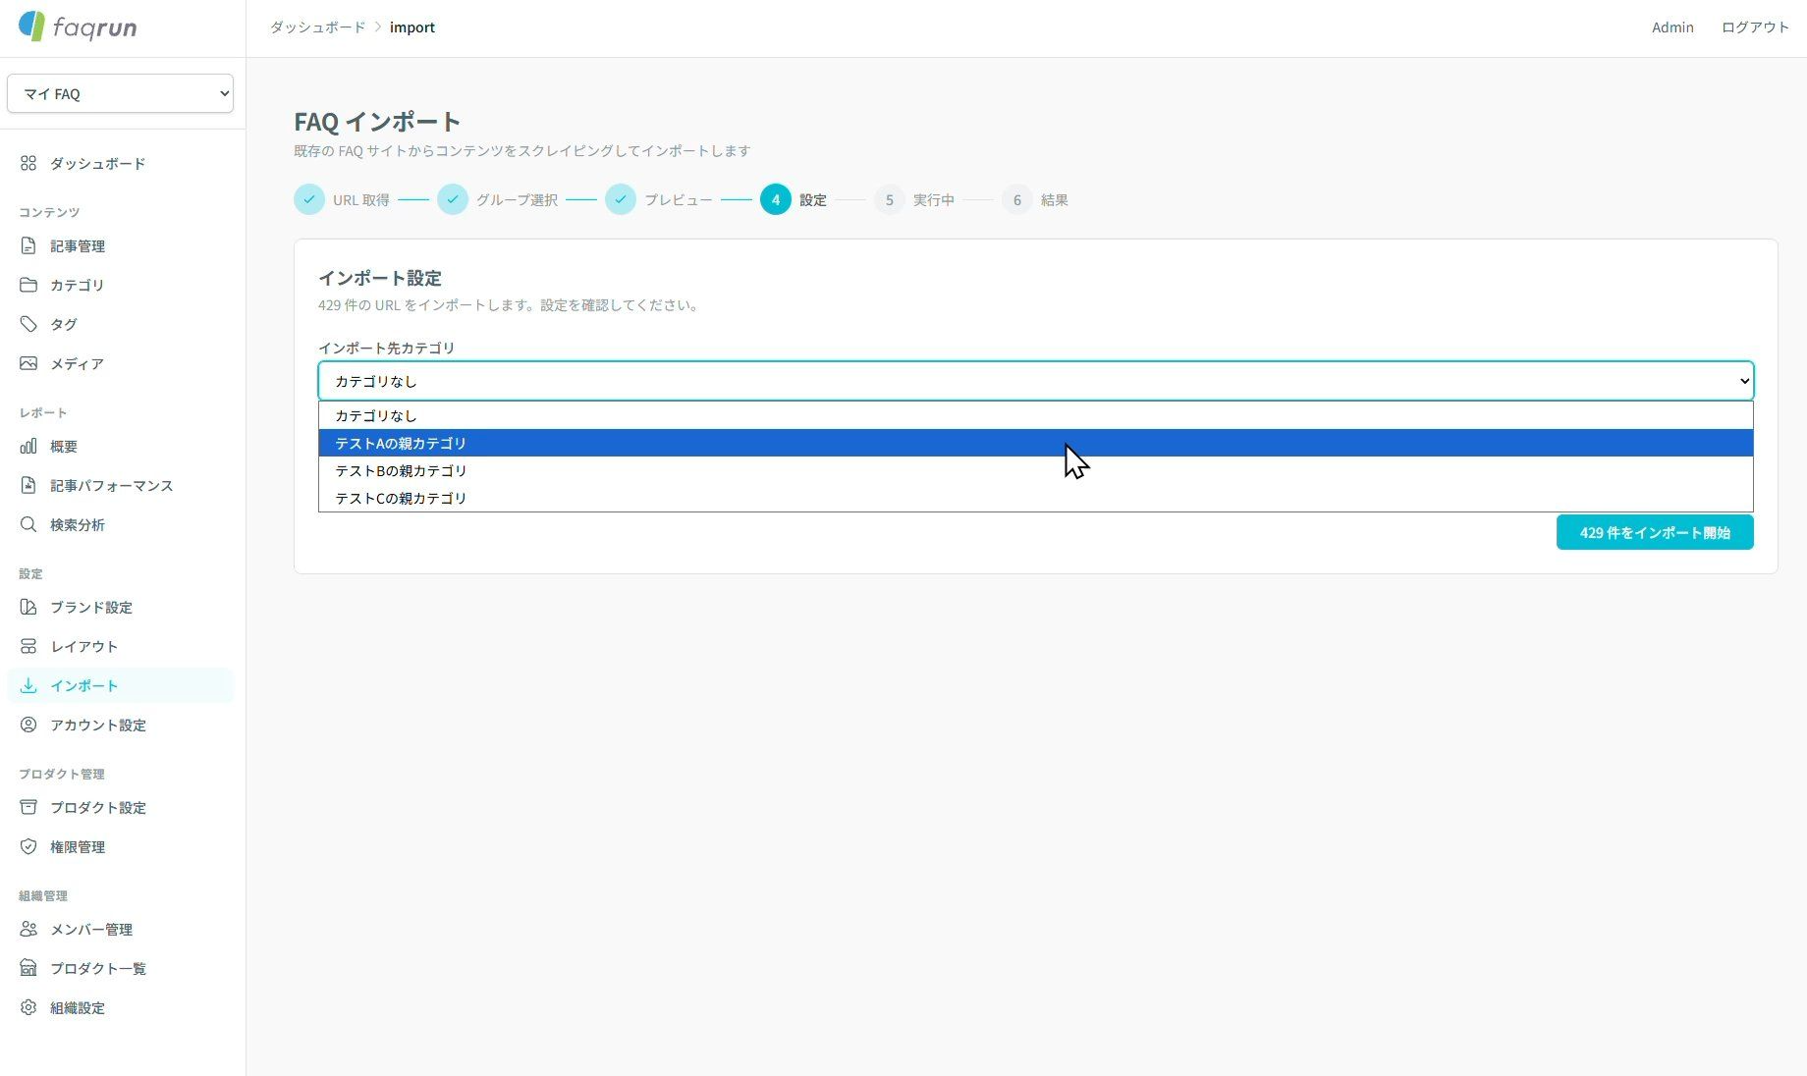
Task: Open アカウント設定 page link
Action: pyautogui.click(x=120, y=725)
